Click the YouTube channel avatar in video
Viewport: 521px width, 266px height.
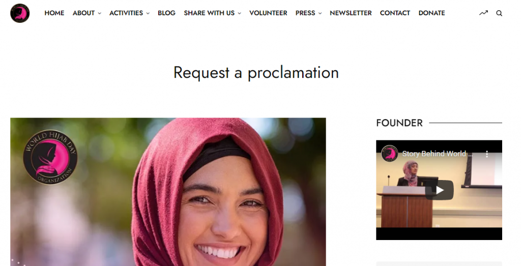coord(389,154)
